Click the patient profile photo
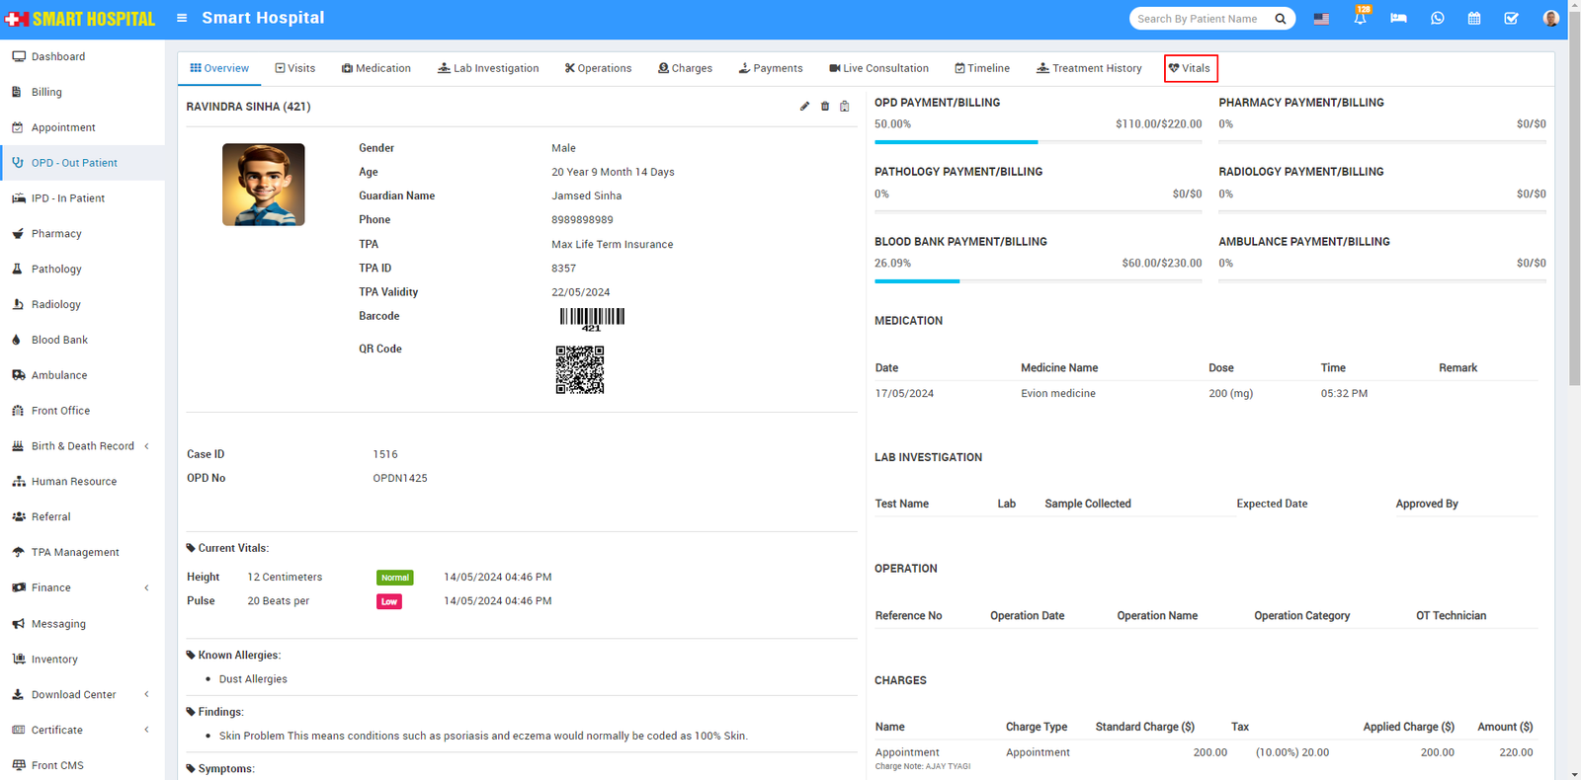Screen dimensions: 1581x780 point(264,185)
